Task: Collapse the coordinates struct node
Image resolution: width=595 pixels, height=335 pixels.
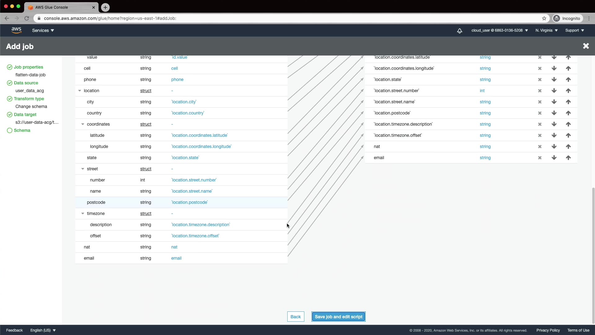Action: (x=83, y=124)
